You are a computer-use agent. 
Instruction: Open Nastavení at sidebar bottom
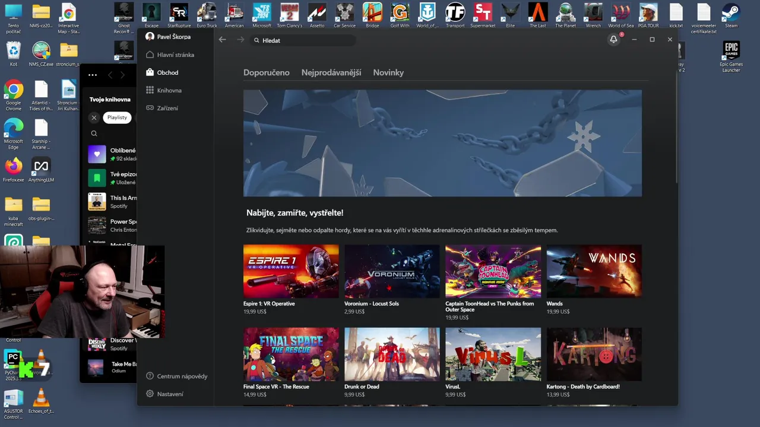point(164,394)
